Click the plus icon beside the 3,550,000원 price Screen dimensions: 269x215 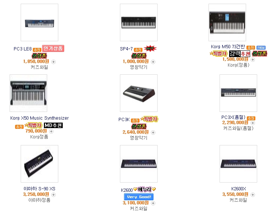point(252,195)
